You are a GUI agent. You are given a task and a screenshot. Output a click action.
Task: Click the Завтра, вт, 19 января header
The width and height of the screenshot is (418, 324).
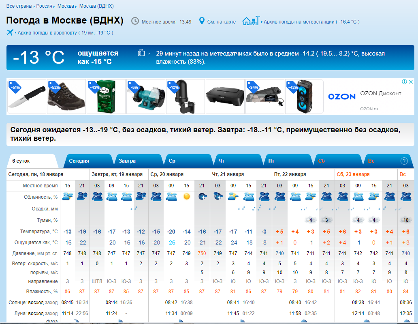click(117, 174)
